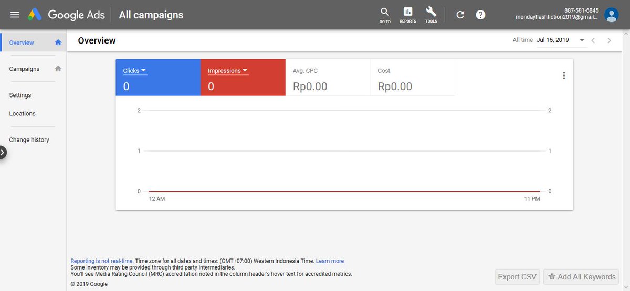Open the Tools wrench icon
This screenshot has width=630, height=291.
click(x=431, y=15)
